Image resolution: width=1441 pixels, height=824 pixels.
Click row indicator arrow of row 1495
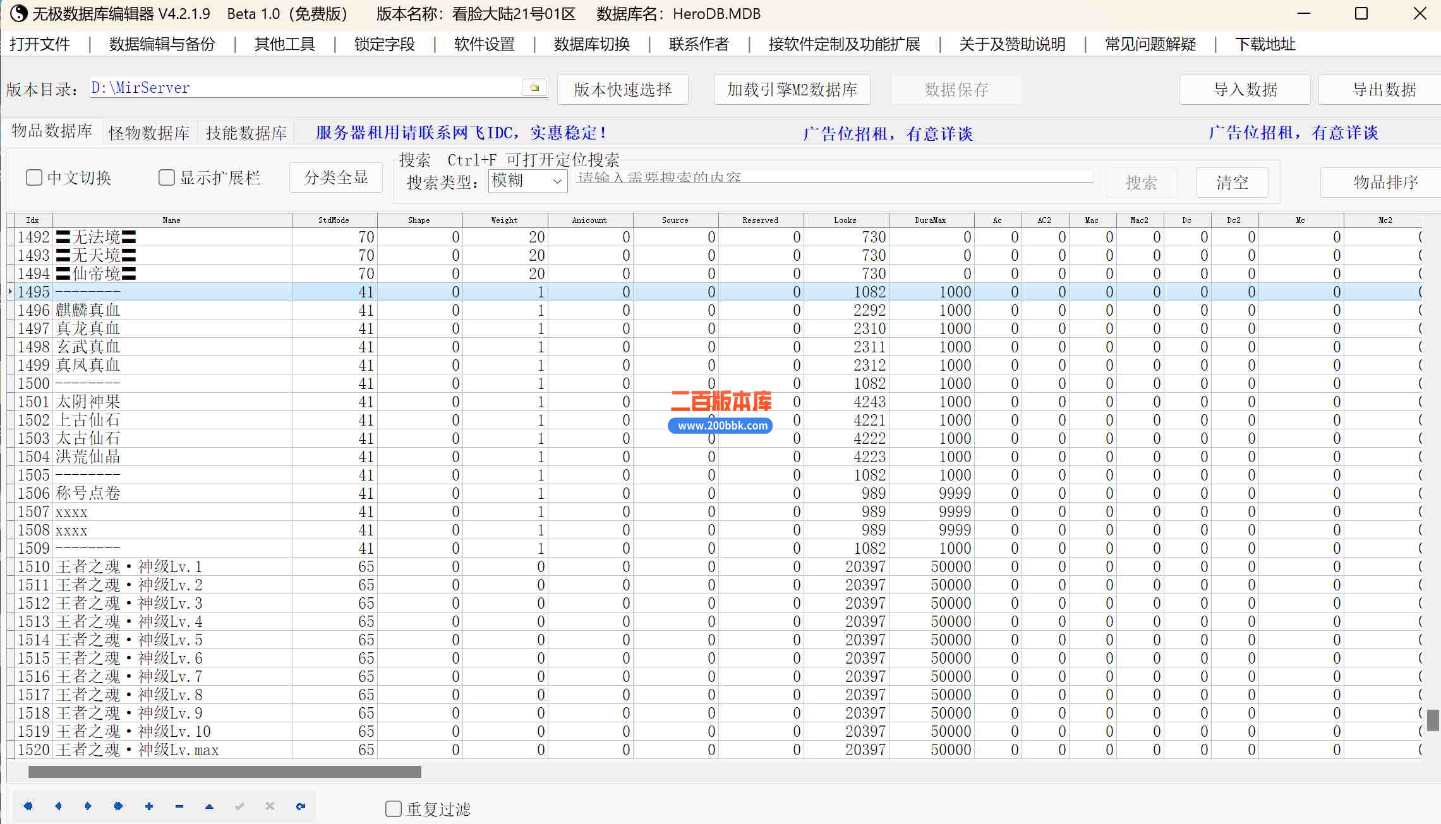pos(10,292)
